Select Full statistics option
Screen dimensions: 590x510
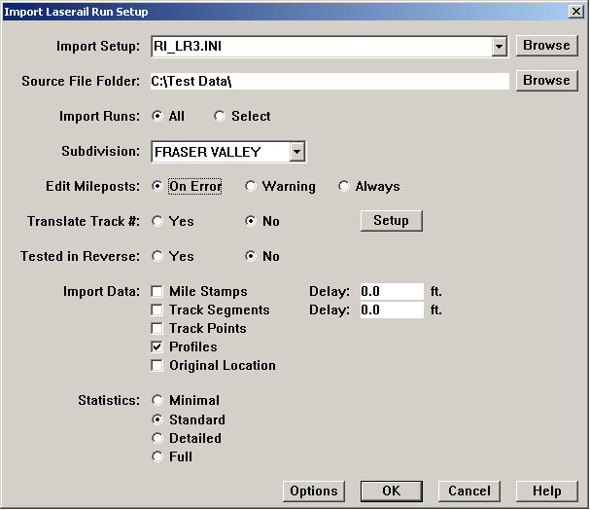[x=157, y=457]
